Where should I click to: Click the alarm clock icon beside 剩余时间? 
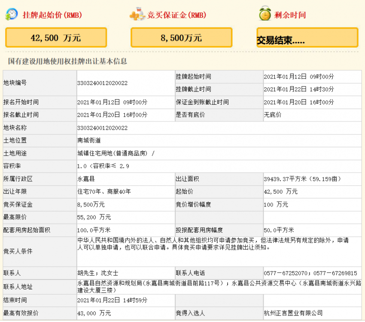pos(265,14)
